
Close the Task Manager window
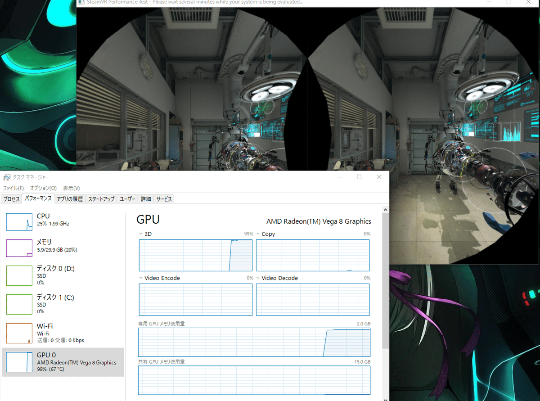(x=379, y=177)
